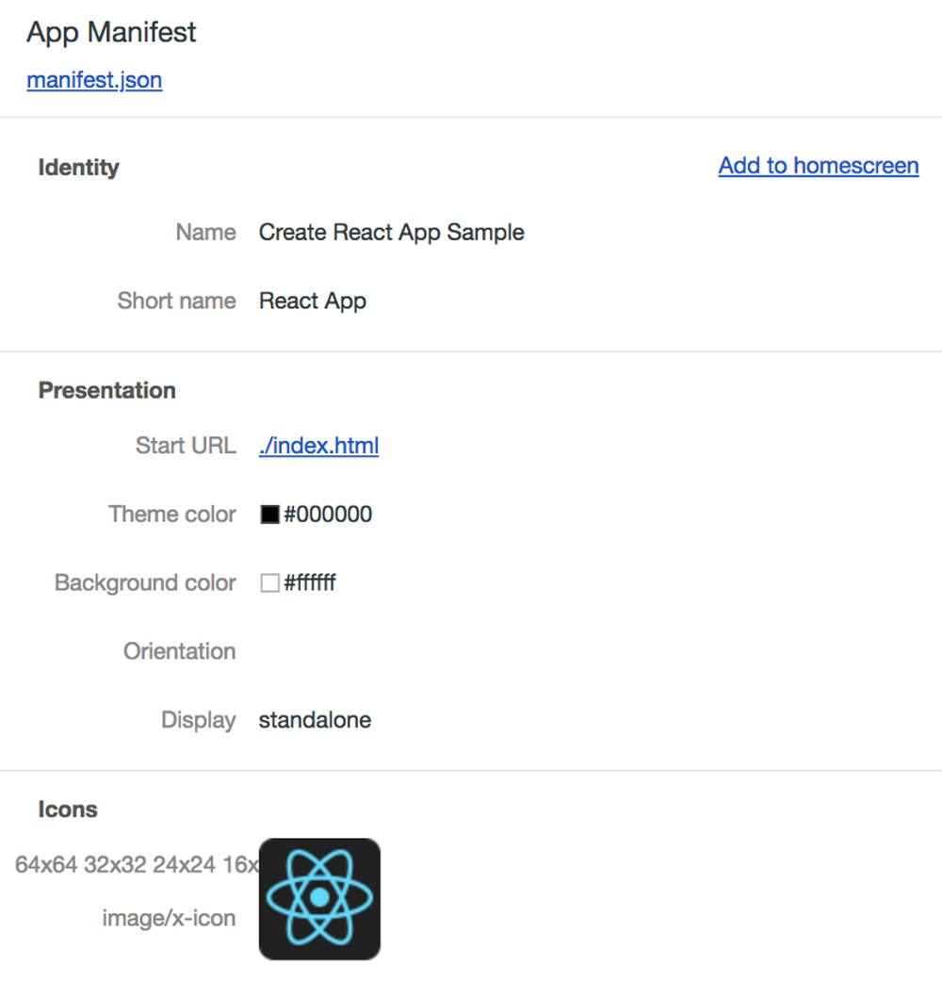Screen dimensions: 942x983
Task: Click the Identity section heading
Action: (79, 168)
